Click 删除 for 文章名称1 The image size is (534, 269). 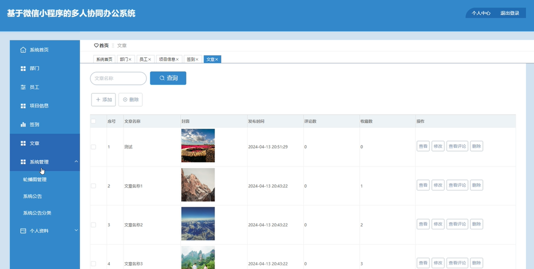point(477,185)
